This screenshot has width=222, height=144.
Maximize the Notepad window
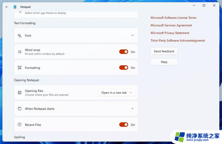pos(204,6)
